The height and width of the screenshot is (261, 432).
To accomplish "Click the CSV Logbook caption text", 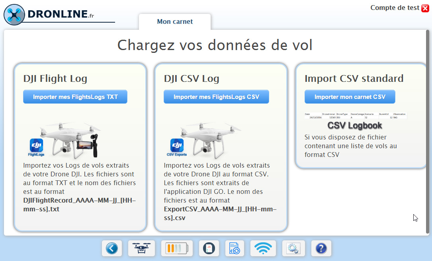I will point(355,126).
